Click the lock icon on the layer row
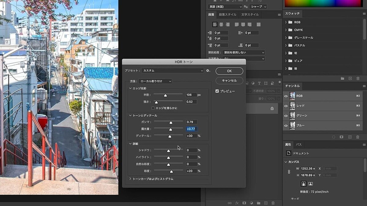 point(272,108)
